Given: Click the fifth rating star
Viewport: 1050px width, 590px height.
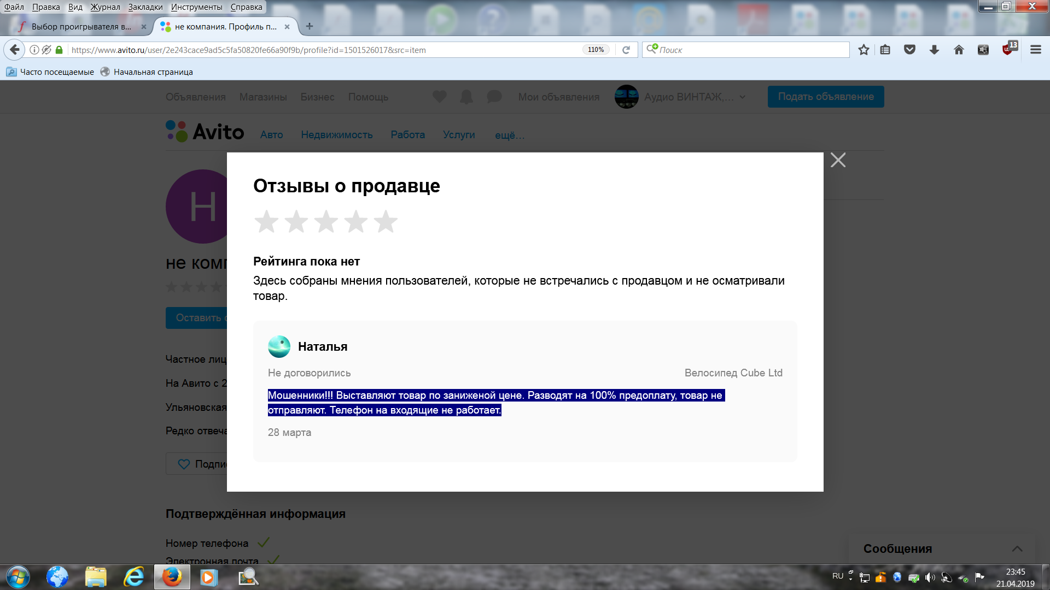Looking at the screenshot, I should pos(386,222).
